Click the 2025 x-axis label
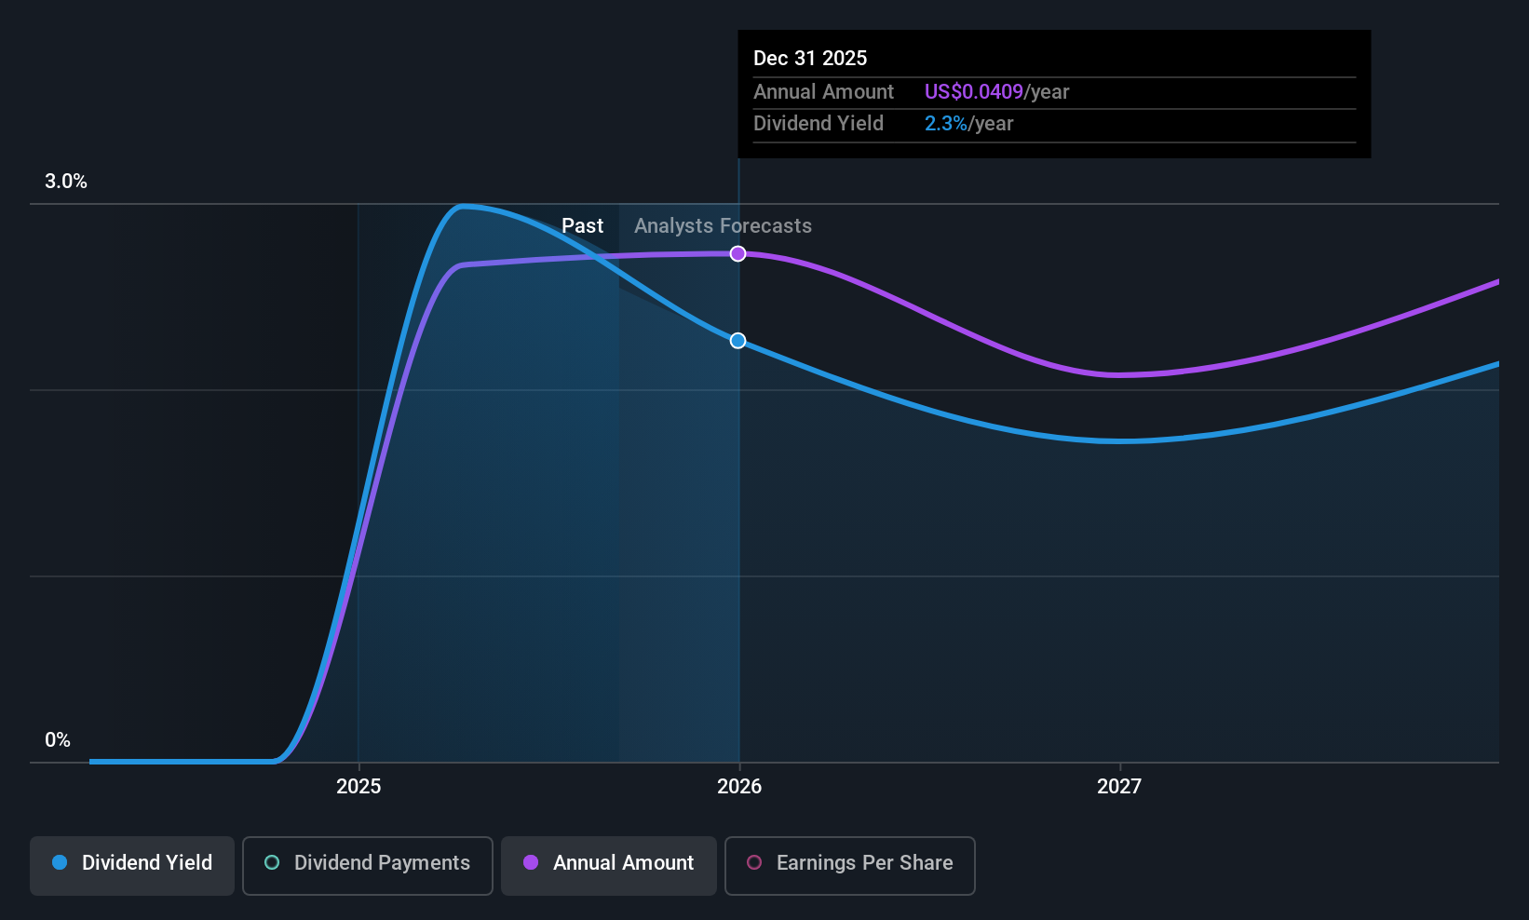Screen dimensions: 1529x920 coord(359,787)
